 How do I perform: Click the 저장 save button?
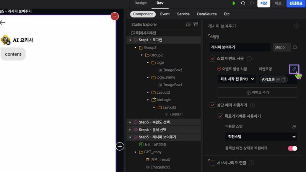coord(264,3)
